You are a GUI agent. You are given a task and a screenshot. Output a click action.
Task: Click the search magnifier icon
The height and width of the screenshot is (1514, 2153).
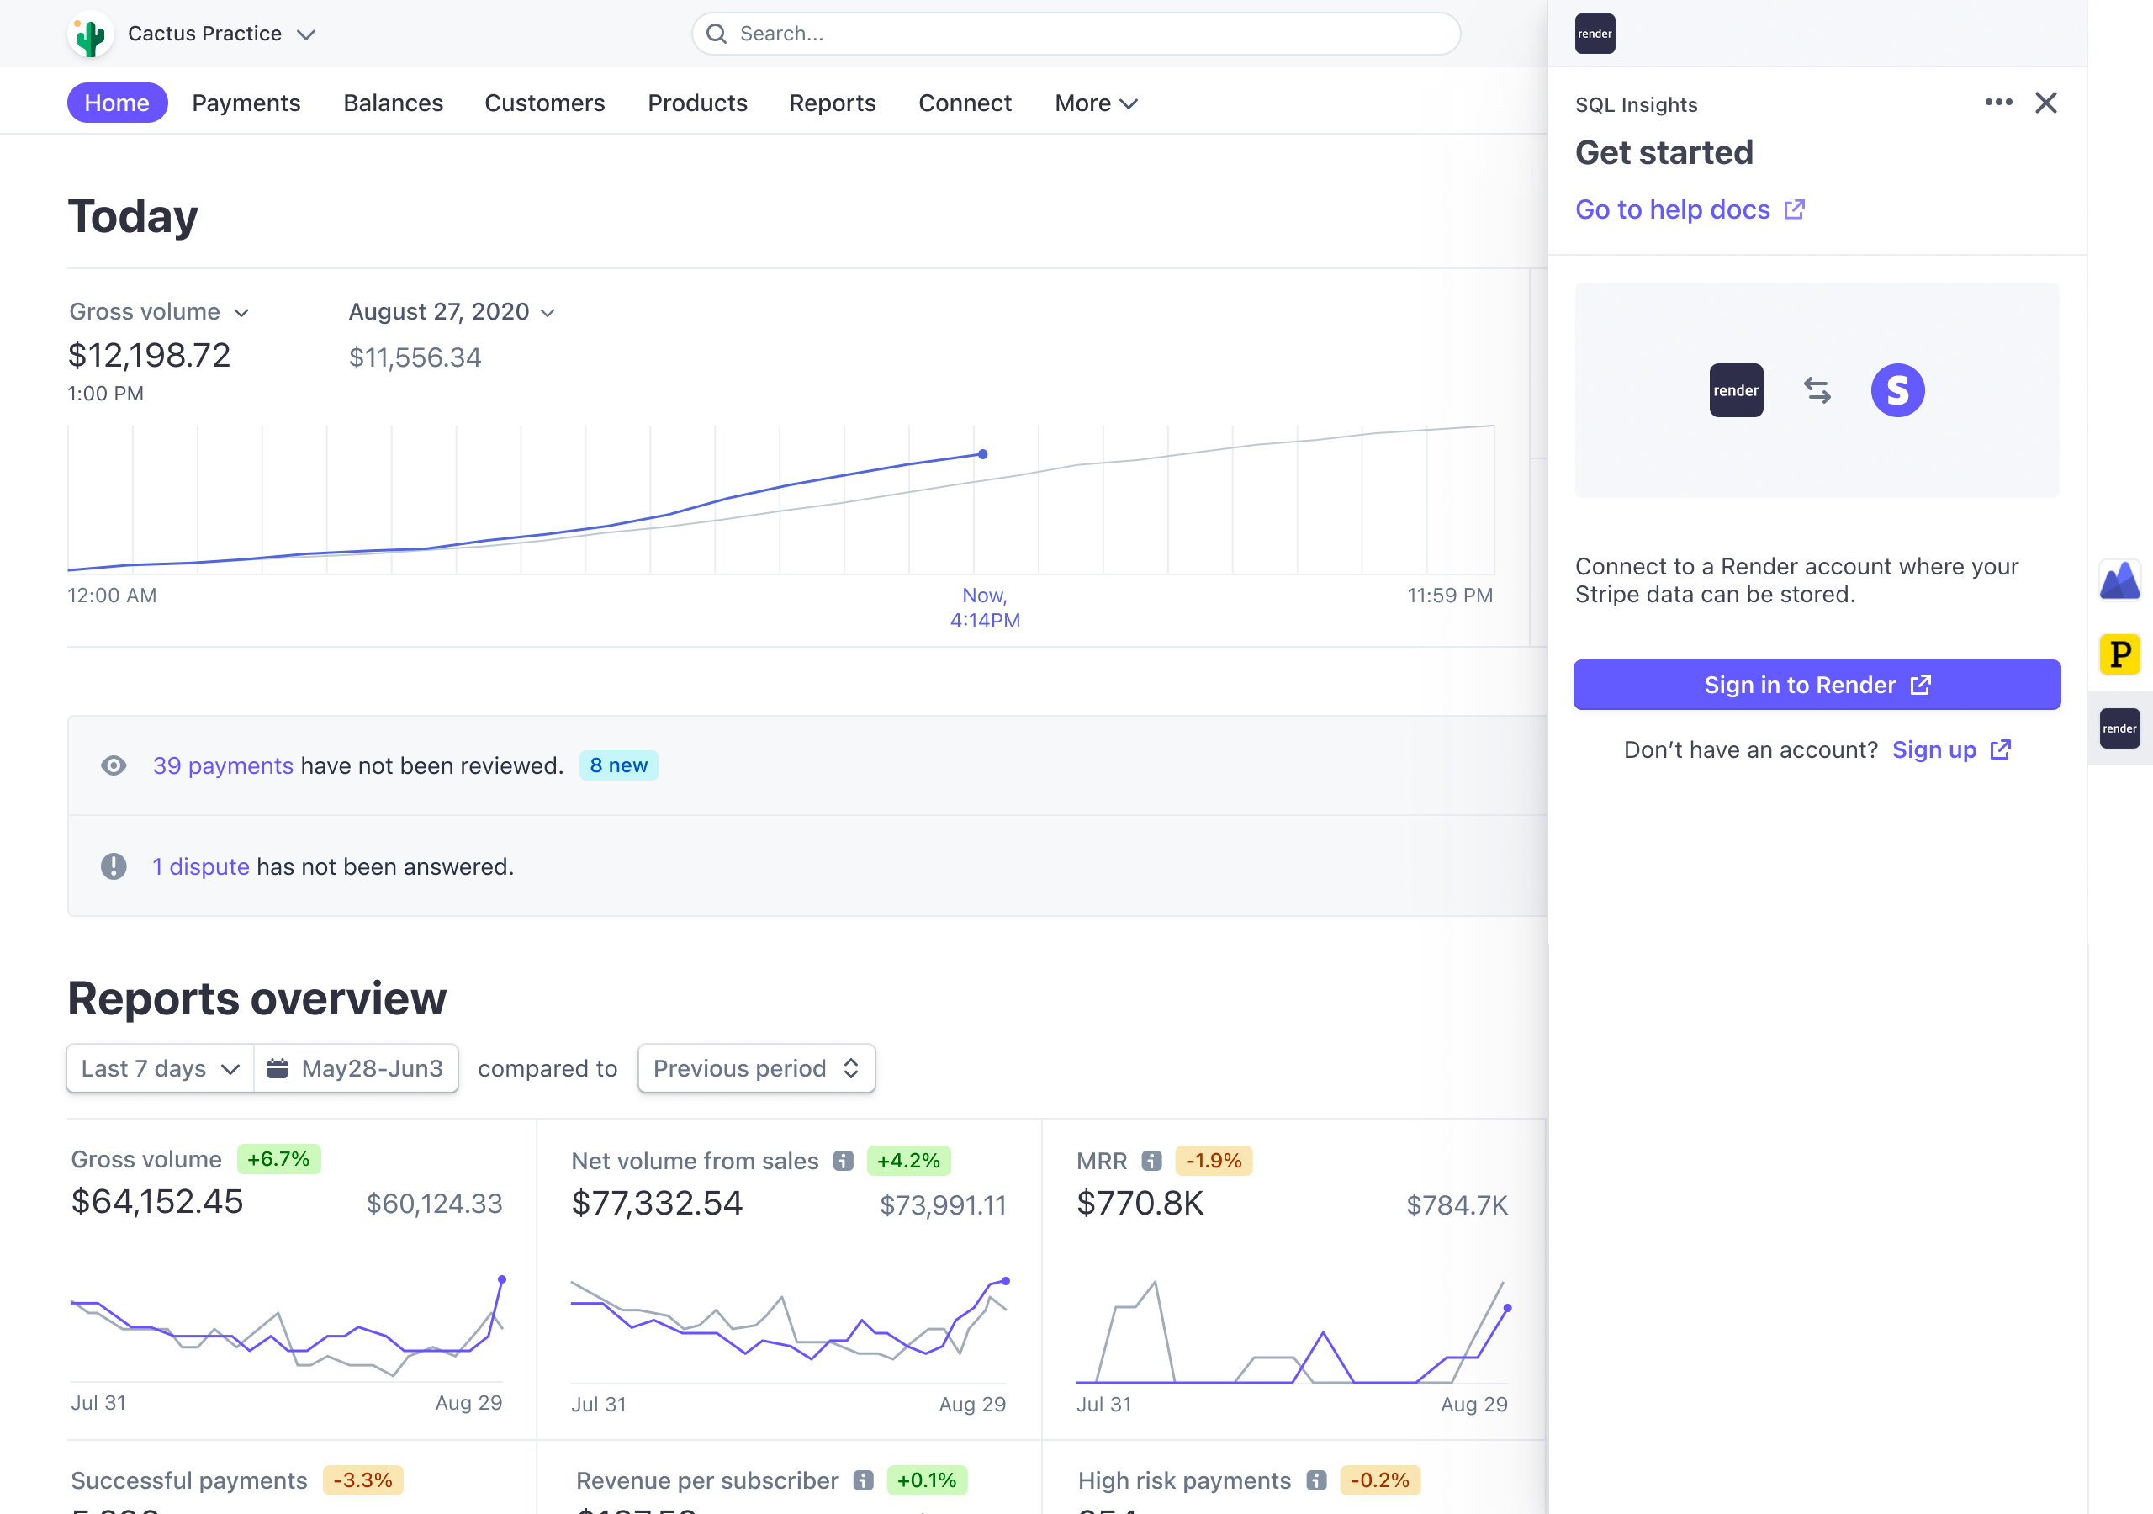[x=717, y=34]
